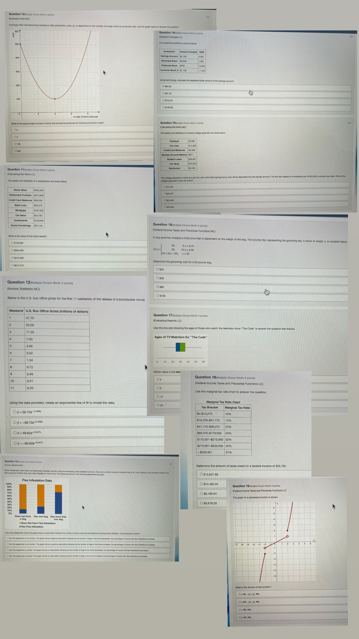
Task: Flag Question 13 using the flag icon
Action: 171,464
